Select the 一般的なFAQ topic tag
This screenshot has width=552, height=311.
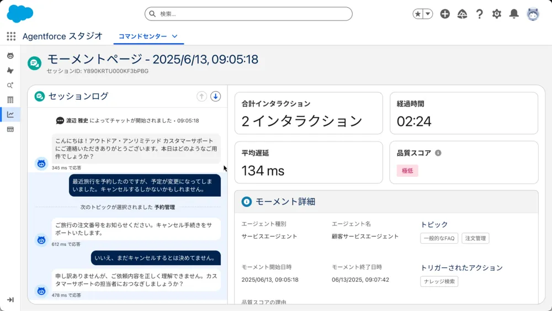439,239
